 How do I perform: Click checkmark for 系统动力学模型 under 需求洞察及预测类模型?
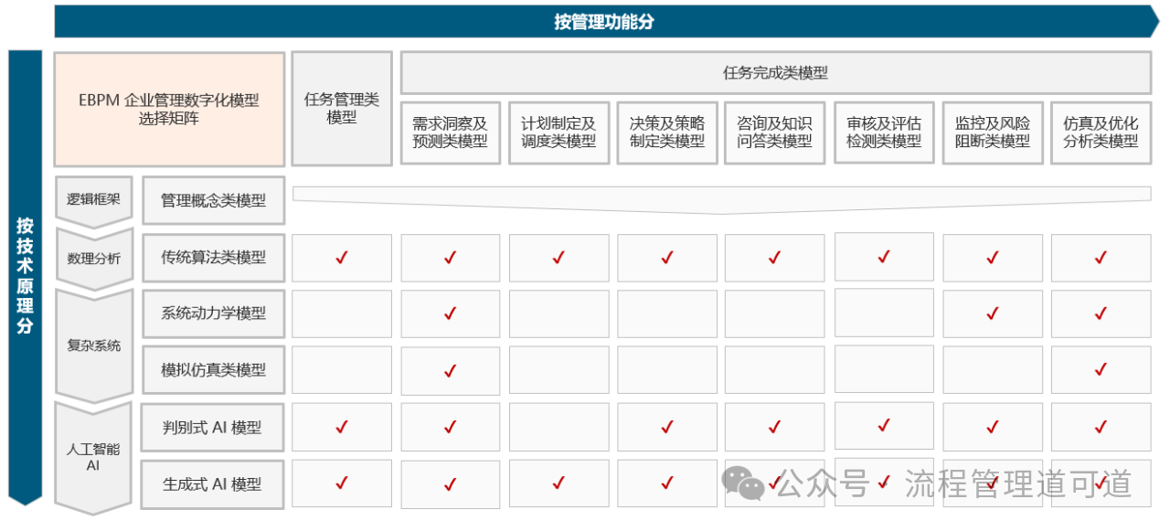click(x=450, y=313)
